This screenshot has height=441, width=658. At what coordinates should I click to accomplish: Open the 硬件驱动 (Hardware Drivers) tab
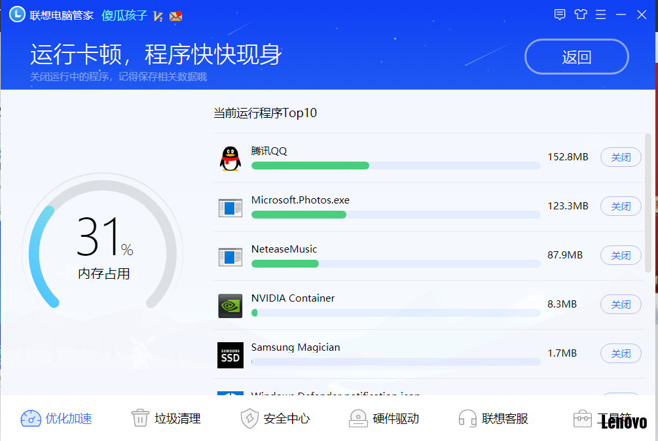click(384, 419)
